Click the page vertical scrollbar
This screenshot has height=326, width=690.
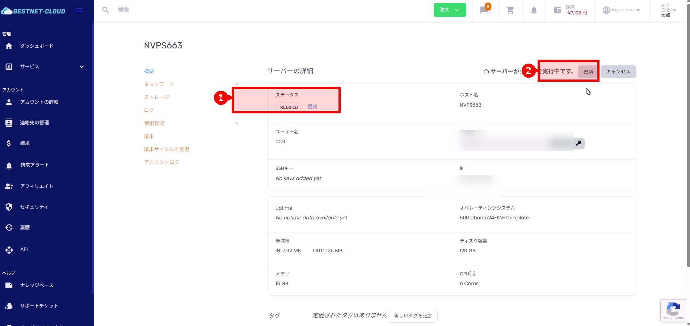pyautogui.click(x=688, y=145)
